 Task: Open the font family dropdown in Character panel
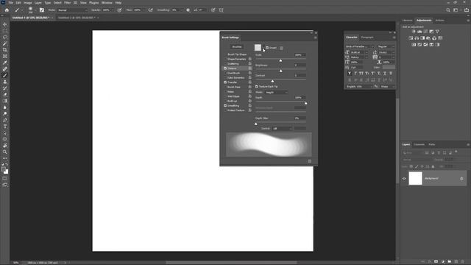pyautogui.click(x=360, y=46)
